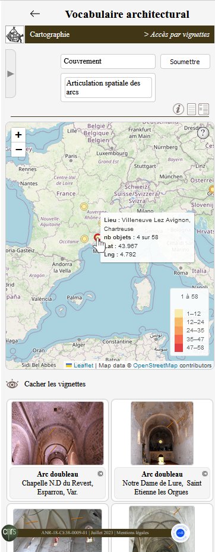Screen dimensions: 215x552
Task: Open the Accès par vignettes view
Action: coord(176,34)
